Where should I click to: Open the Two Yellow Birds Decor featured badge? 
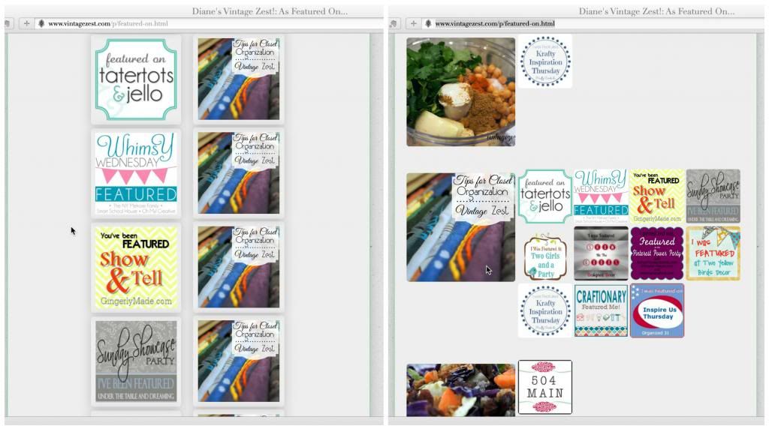(713, 253)
